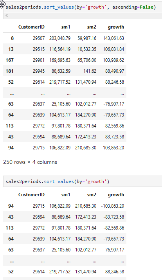Click inside the second sort_values code cell

(x=83, y=181)
